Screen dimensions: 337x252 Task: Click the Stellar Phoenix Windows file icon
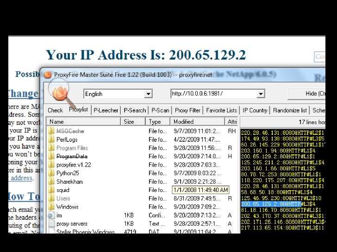[x=51, y=231]
